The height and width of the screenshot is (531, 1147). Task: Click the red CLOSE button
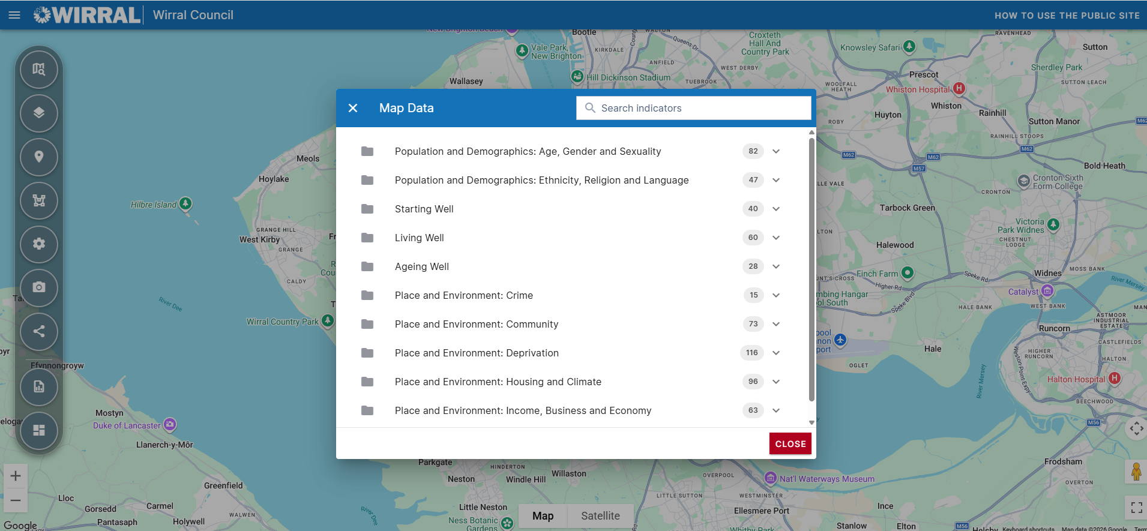pos(790,444)
